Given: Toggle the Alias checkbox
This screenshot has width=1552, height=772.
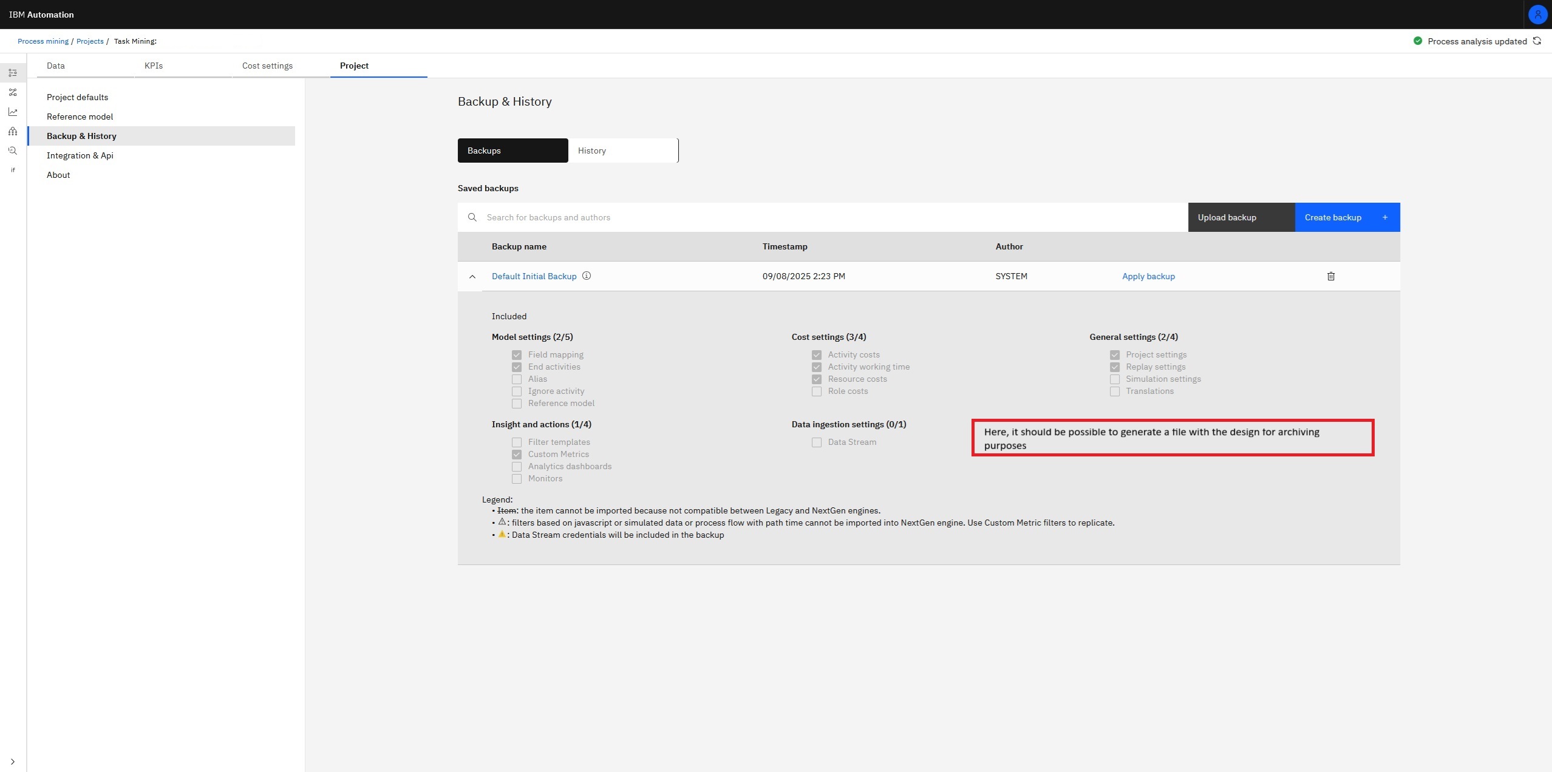Looking at the screenshot, I should (517, 379).
